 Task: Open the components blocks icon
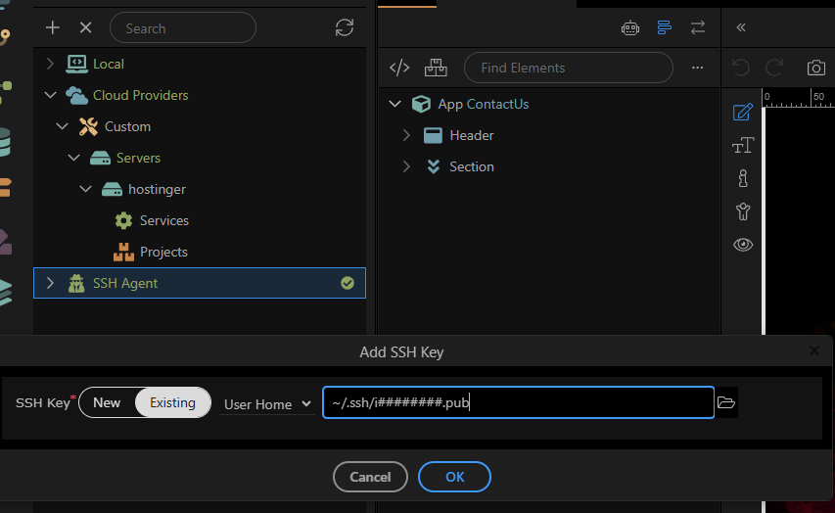click(x=436, y=68)
